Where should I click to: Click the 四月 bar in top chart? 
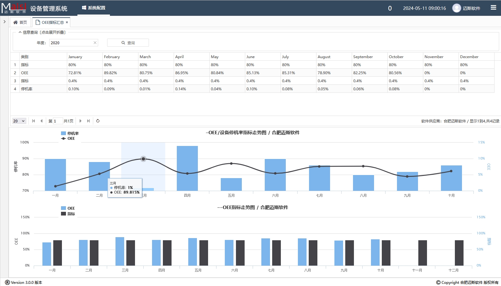[187, 168]
